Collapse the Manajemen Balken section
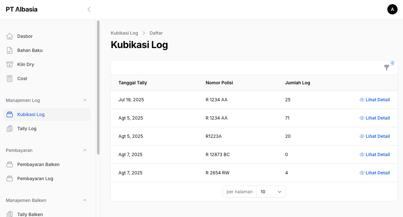Image resolution: width=403 pixels, height=217 pixels. click(85, 200)
